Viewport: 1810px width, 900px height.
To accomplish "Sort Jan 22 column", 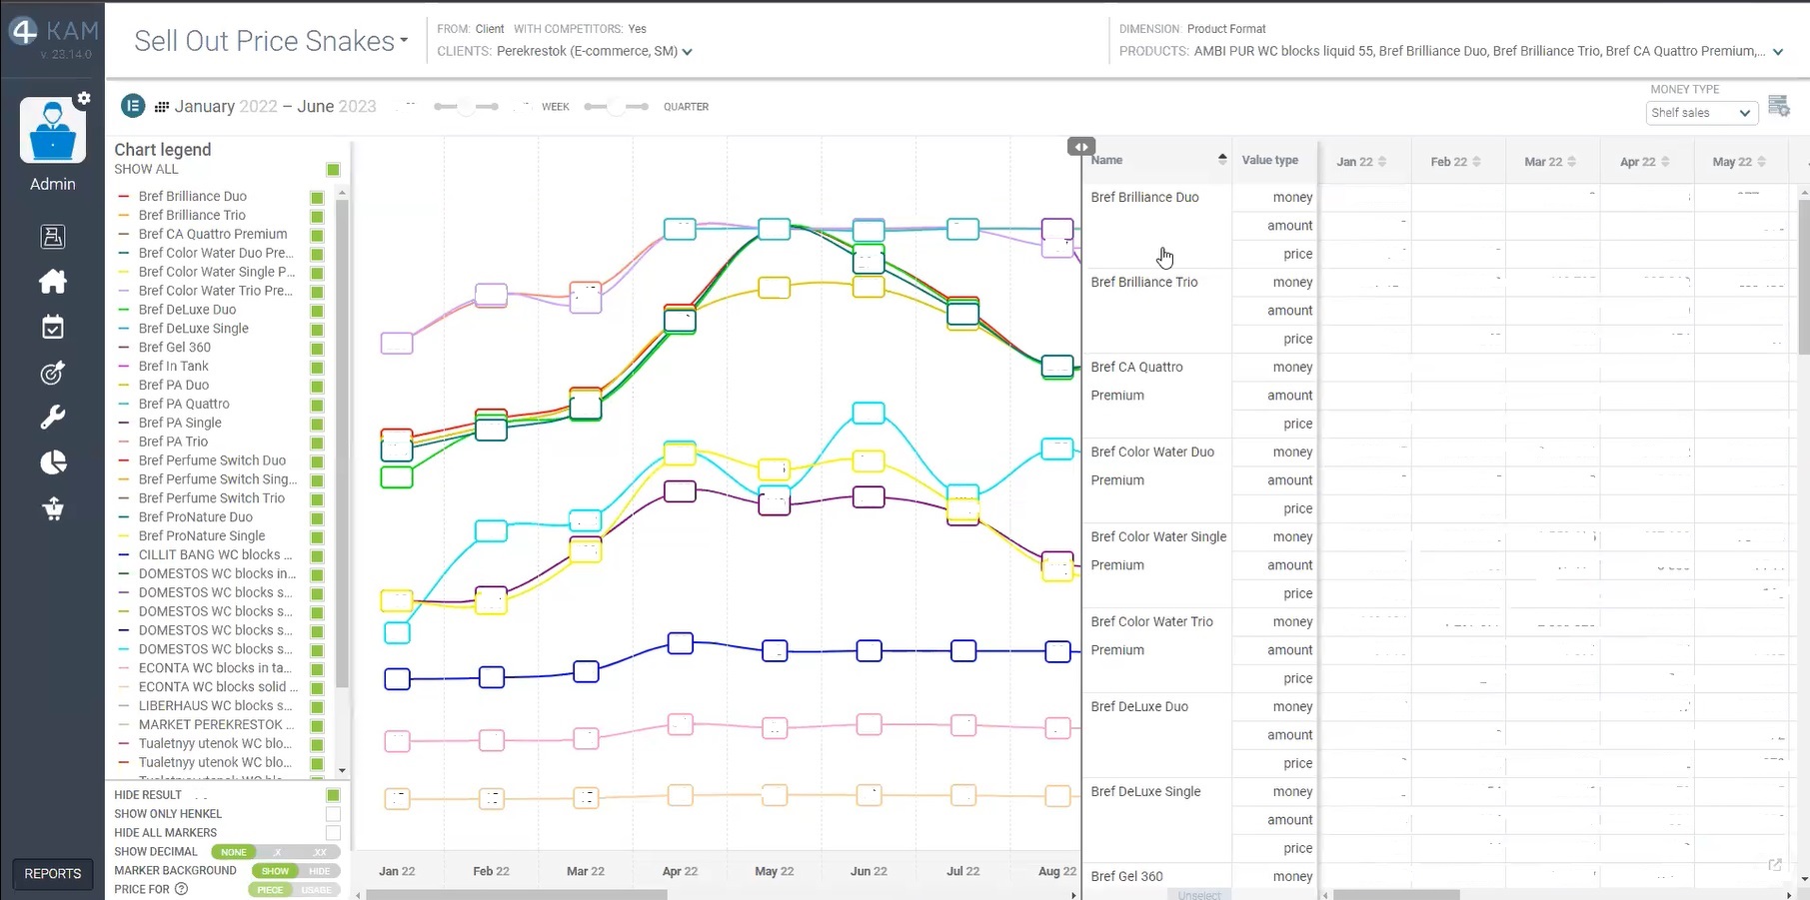I will [x=1382, y=162].
